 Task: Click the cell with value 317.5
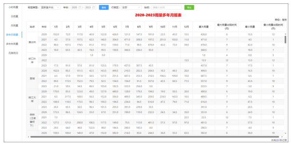click(x=68, y=97)
